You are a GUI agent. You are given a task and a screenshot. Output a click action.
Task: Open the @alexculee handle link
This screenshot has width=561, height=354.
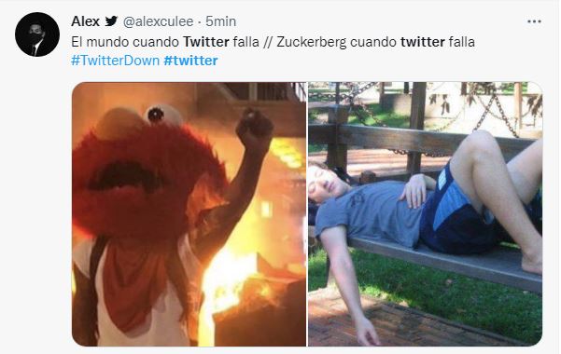(x=158, y=21)
